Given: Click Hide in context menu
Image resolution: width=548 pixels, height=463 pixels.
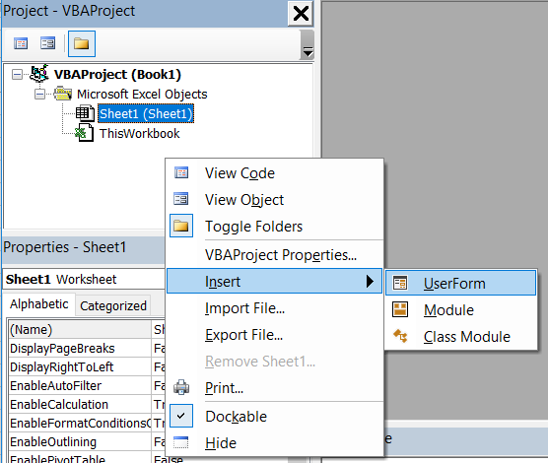Looking at the screenshot, I should [x=275, y=443].
